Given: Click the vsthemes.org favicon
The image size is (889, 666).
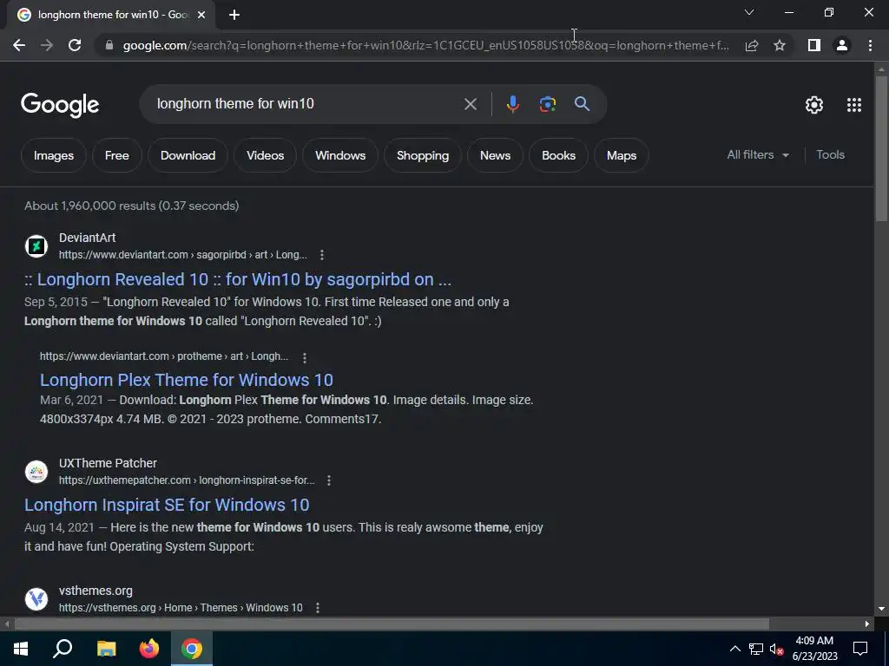Looking at the screenshot, I should click(x=36, y=598).
